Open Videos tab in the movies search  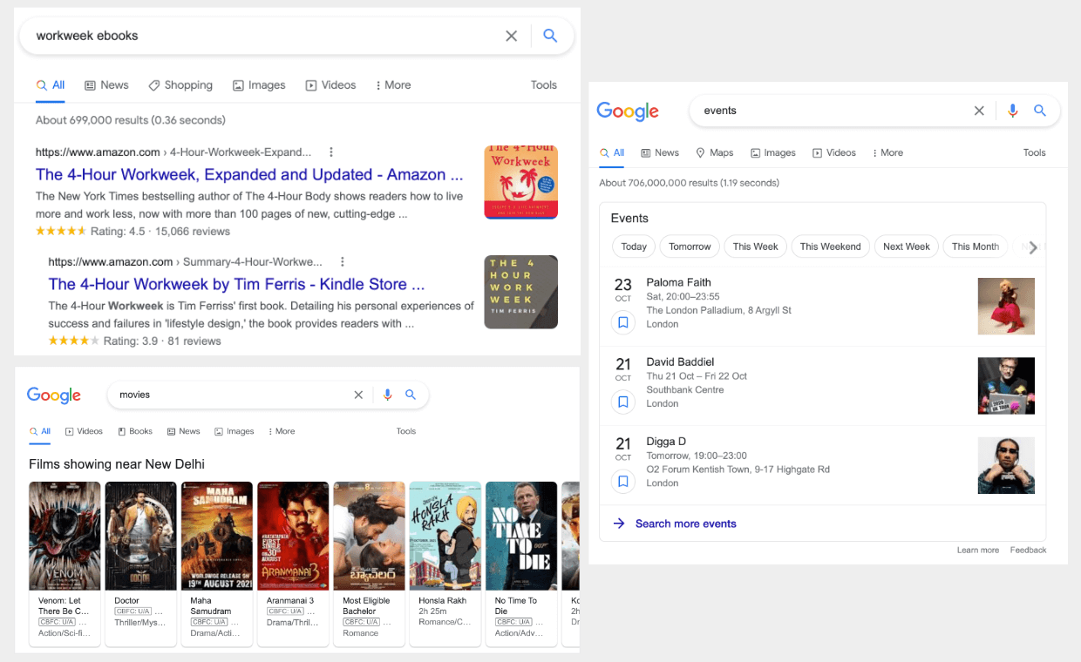(x=84, y=431)
